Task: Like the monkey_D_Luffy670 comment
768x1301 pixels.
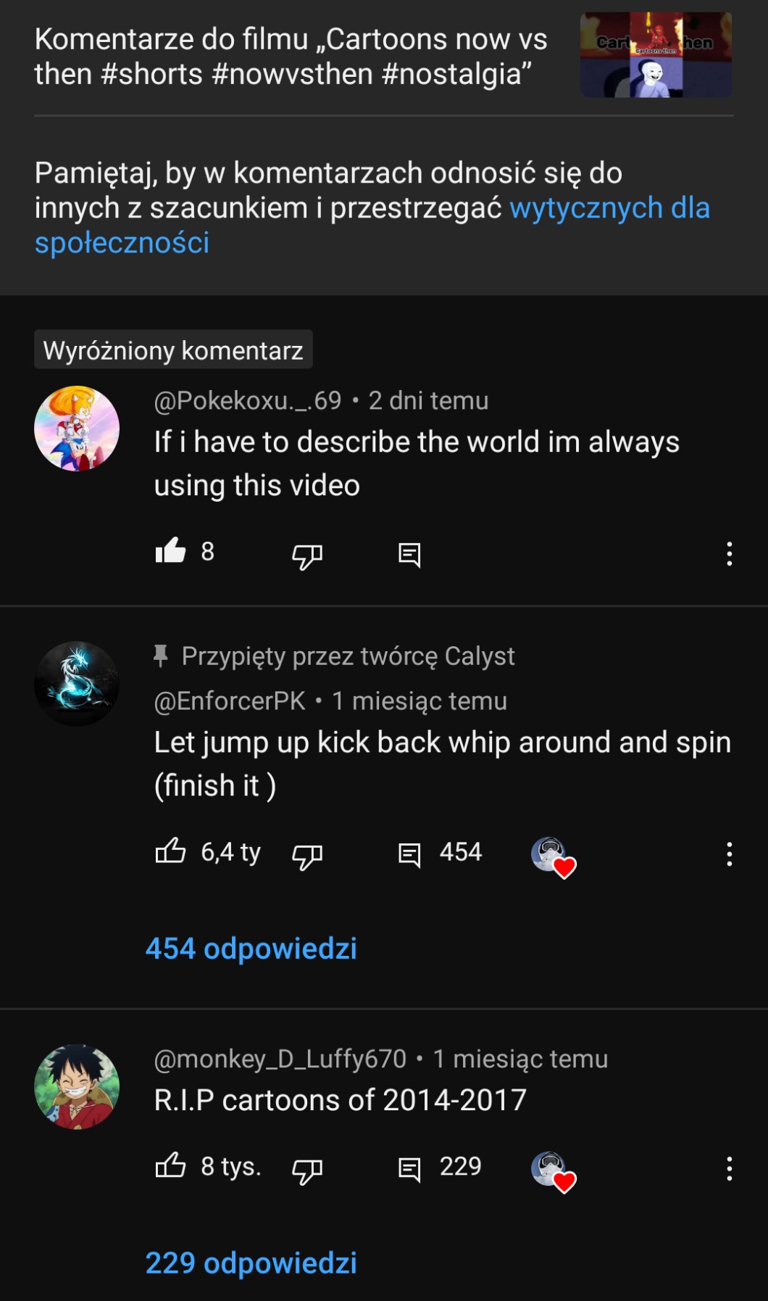Action: 171,1165
